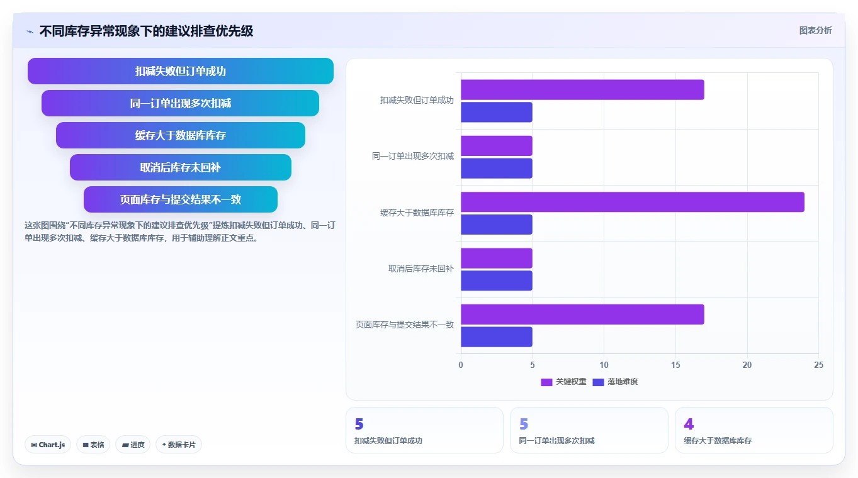Select the 同一订单出现多次扣减 funnel bar

click(181, 103)
